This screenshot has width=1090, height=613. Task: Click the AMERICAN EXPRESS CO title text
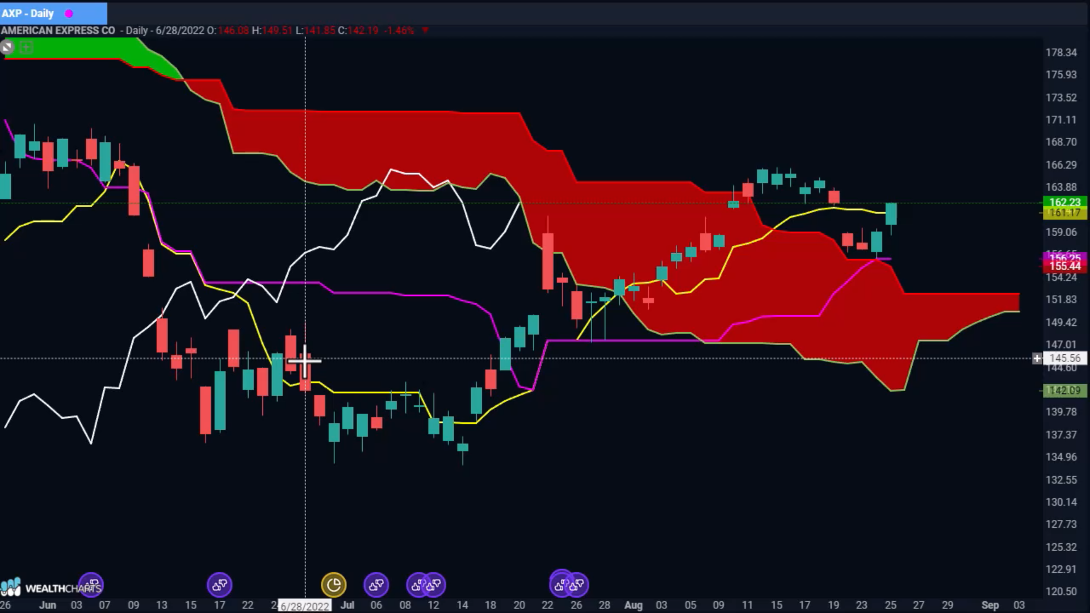coord(58,31)
